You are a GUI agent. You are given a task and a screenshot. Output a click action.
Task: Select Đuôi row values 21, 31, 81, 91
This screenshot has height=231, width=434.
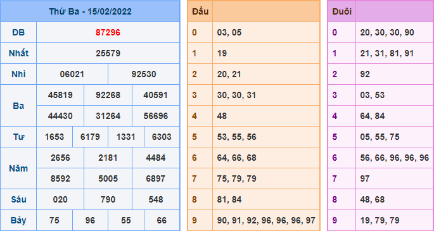click(387, 53)
